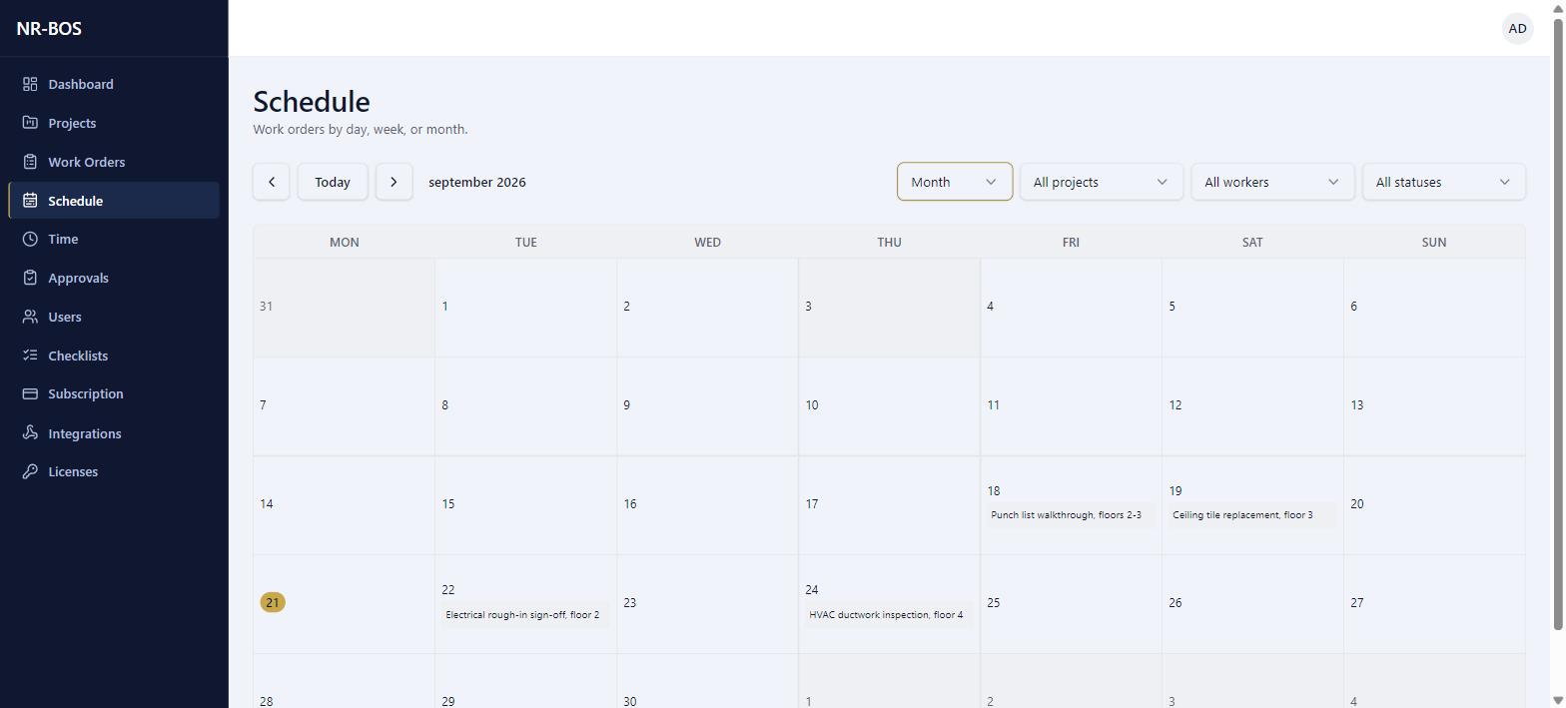Open Subscription from the sidebar
This screenshot has height=708, width=1566.
tap(114, 393)
